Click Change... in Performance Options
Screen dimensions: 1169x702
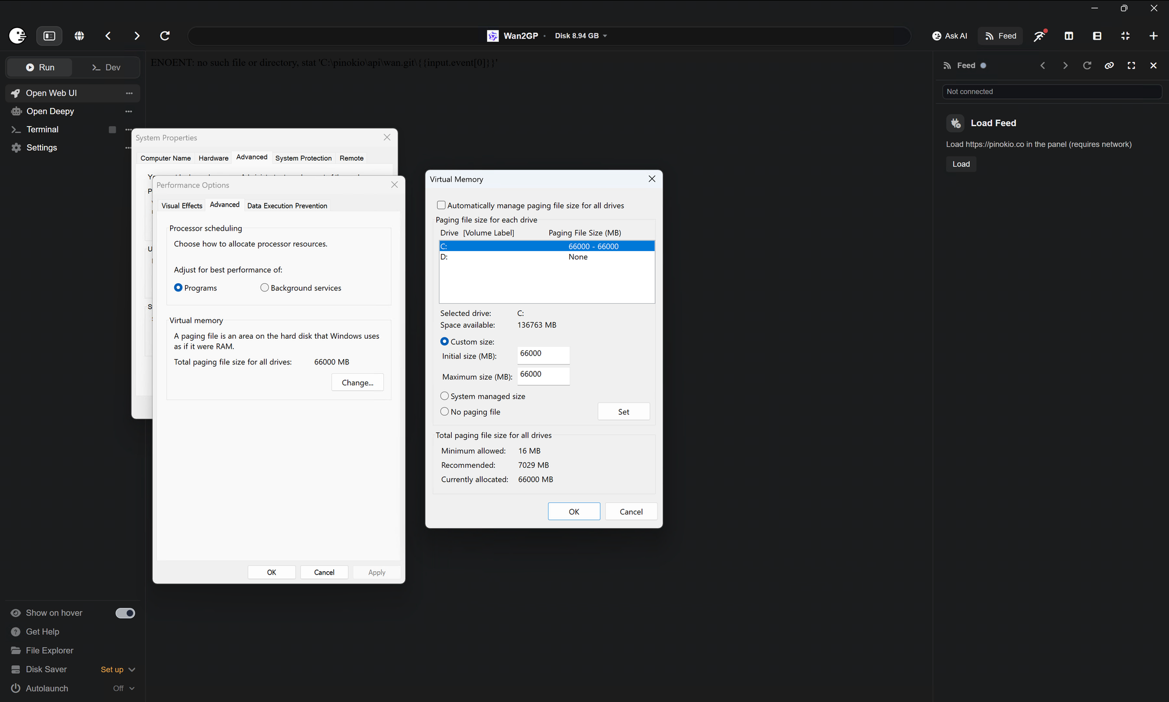tap(358, 383)
